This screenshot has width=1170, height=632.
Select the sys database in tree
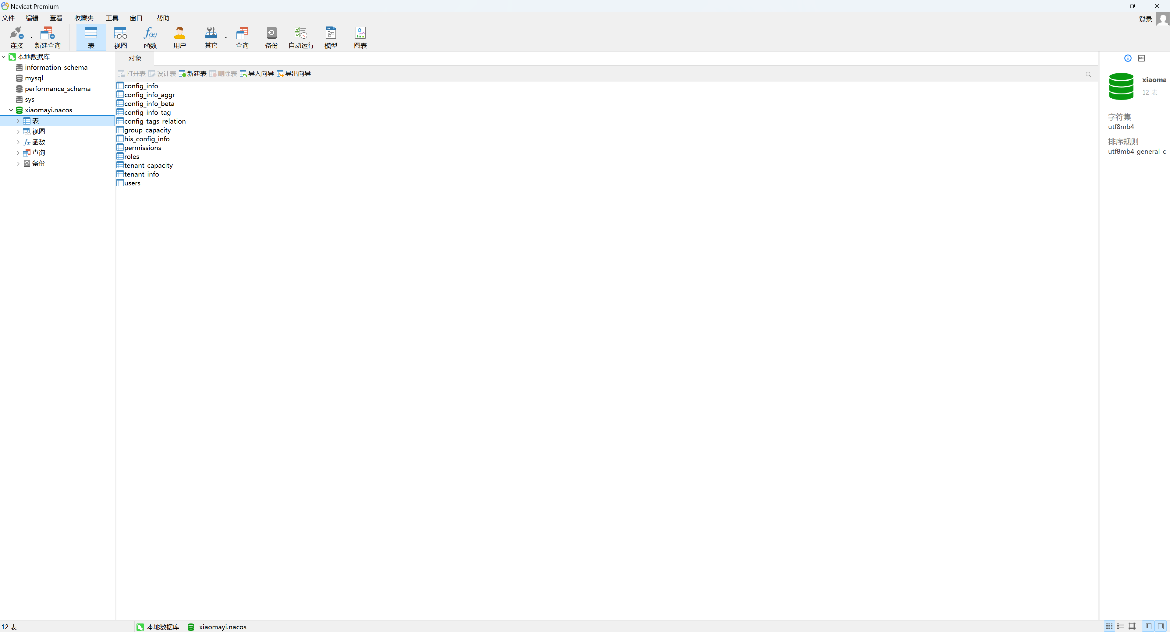(30, 99)
